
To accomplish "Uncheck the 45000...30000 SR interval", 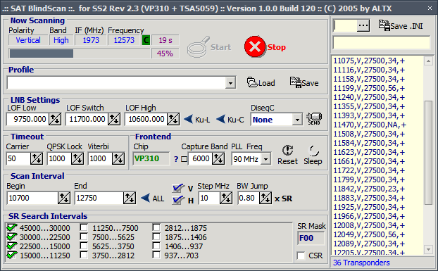I will 12,228.
